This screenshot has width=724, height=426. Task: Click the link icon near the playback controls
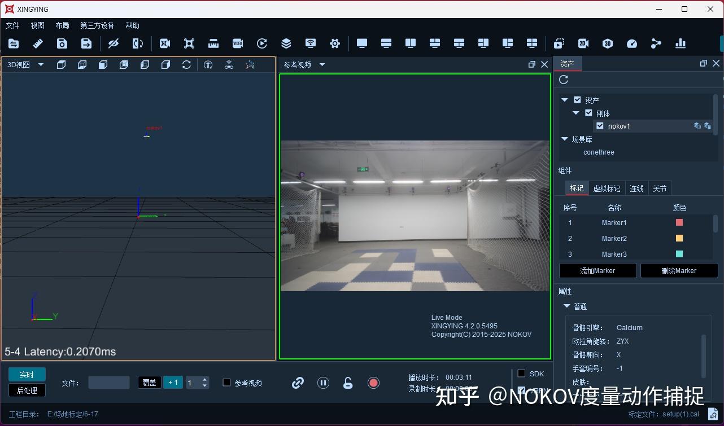click(298, 383)
